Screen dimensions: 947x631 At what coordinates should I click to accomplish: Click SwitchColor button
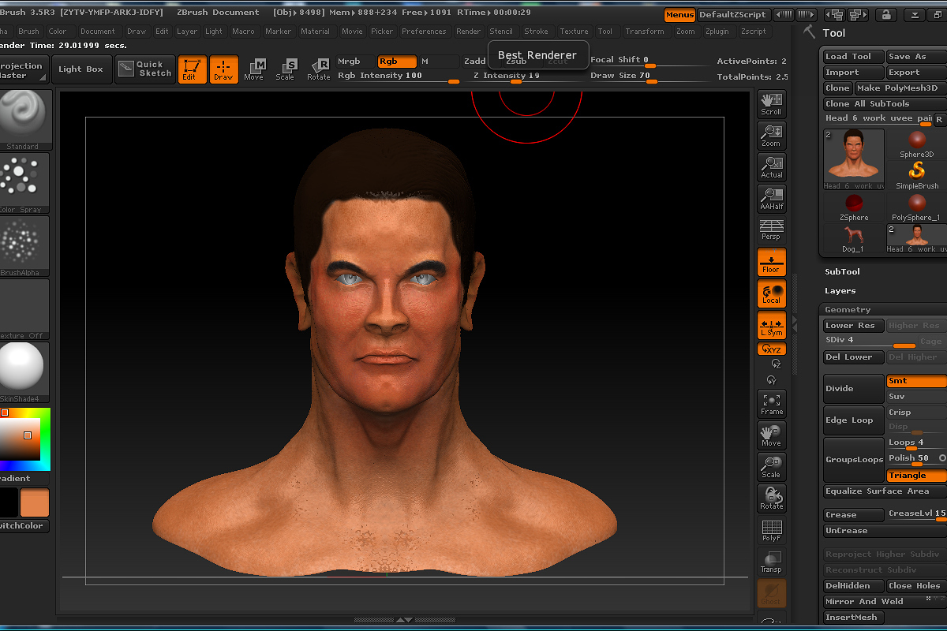(23, 526)
